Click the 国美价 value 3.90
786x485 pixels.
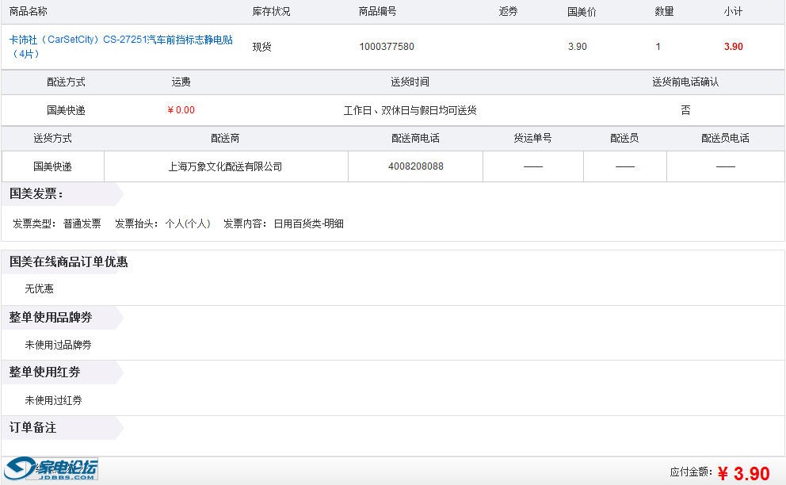[578, 47]
